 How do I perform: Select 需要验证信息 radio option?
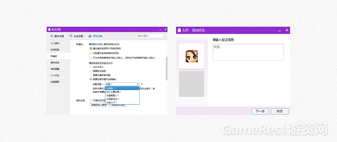pyautogui.click(x=91, y=71)
